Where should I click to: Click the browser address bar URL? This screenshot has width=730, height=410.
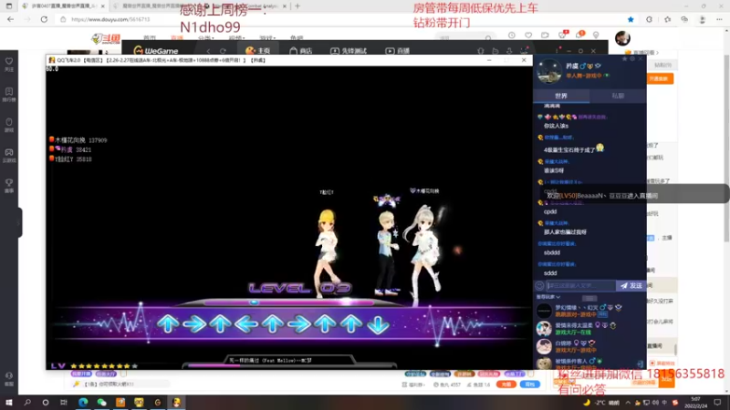coord(110,19)
